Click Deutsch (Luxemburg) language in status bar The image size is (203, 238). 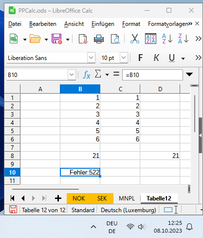click(x=129, y=210)
